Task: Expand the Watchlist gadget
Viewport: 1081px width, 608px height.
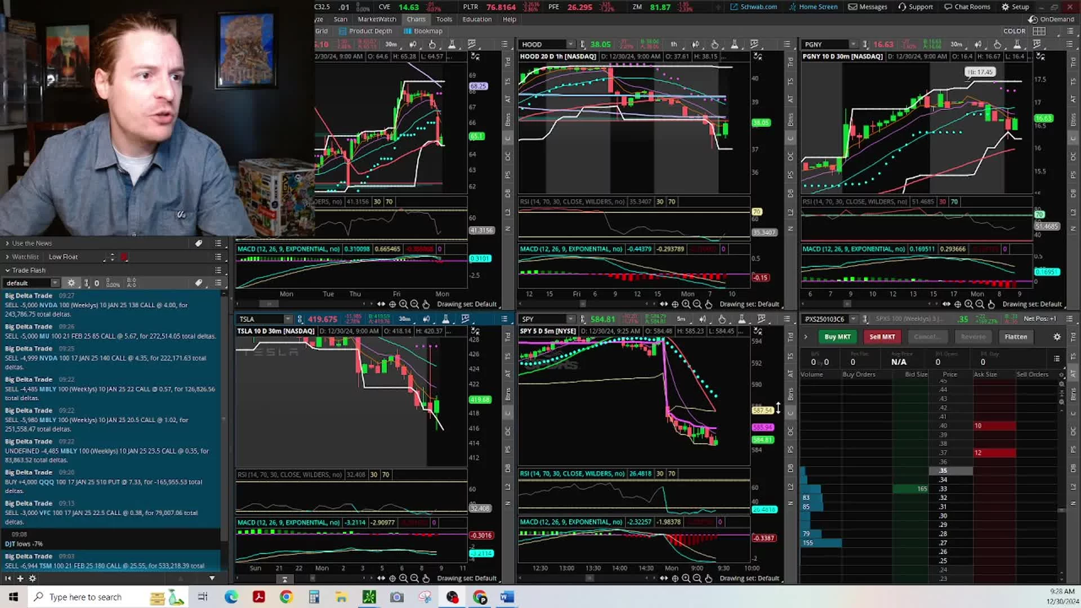Action: (x=7, y=257)
